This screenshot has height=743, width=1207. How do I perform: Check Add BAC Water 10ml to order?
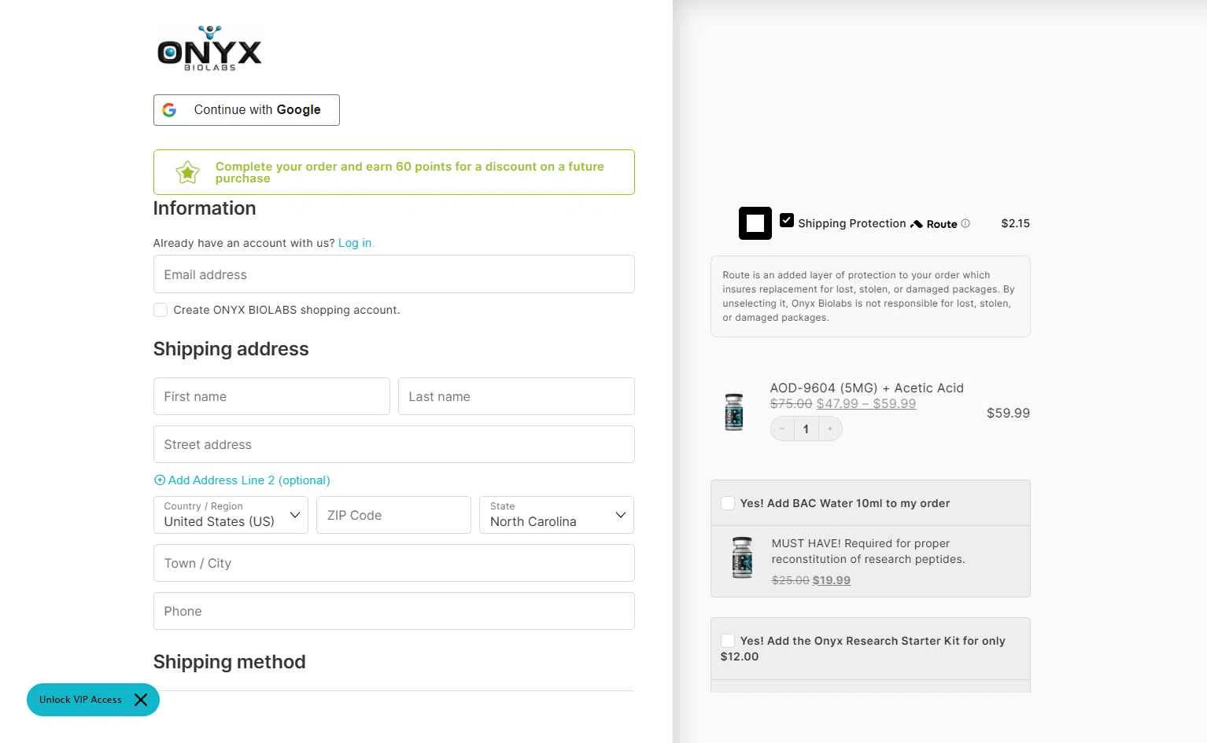click(728, 503)
